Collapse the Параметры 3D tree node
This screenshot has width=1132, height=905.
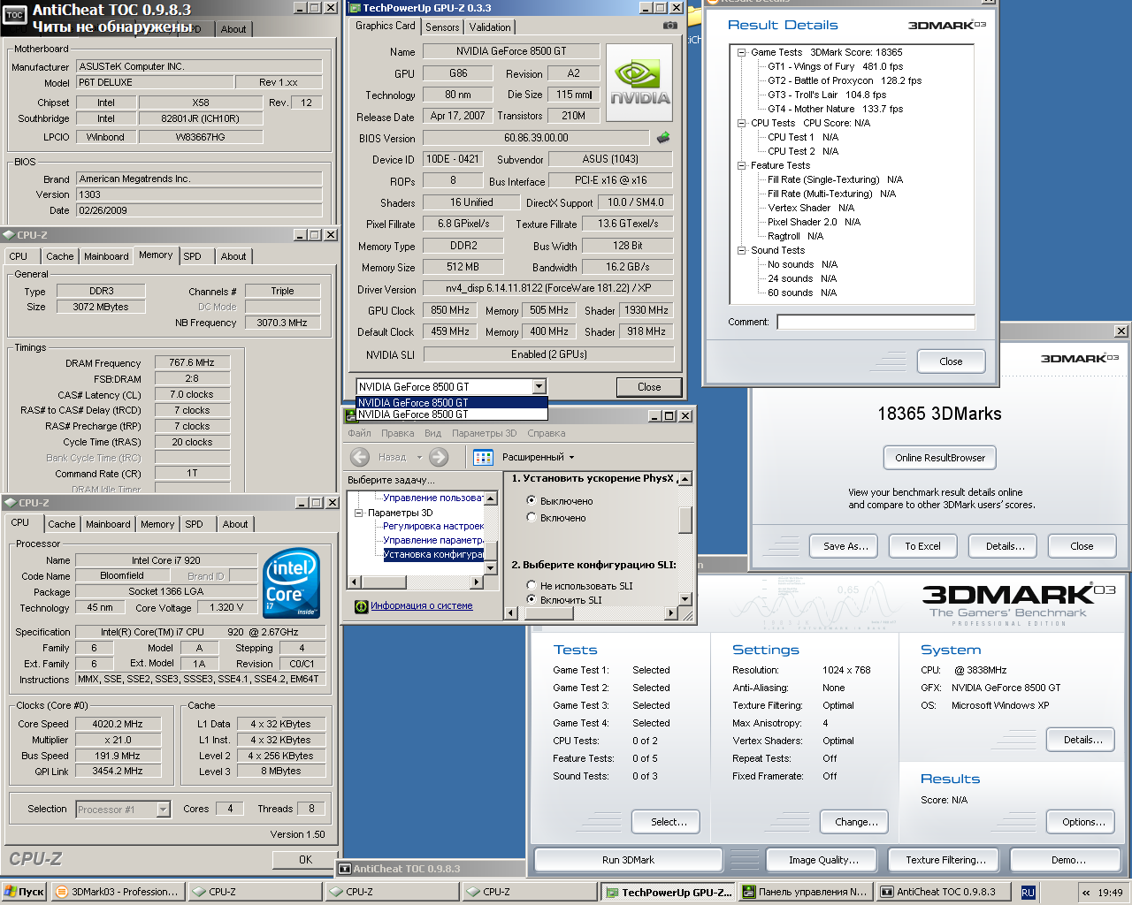point(359,513)
